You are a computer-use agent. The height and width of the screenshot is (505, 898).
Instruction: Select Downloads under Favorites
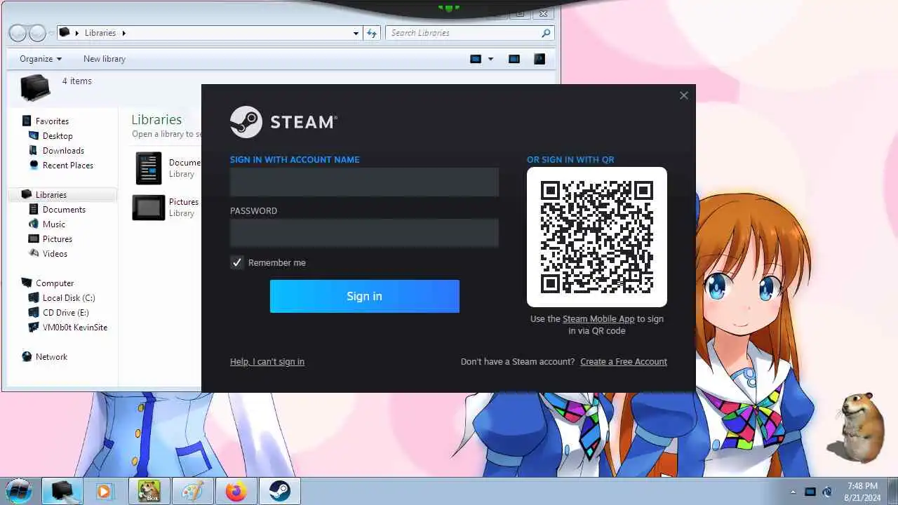pos(63,151)
